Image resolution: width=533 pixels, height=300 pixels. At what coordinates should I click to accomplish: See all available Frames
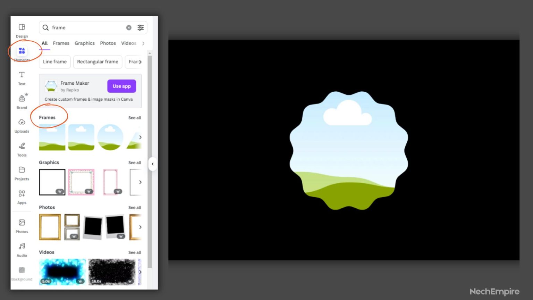click(135, 118)
